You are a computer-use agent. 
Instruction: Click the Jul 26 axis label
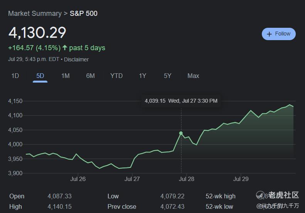point(78,179)
